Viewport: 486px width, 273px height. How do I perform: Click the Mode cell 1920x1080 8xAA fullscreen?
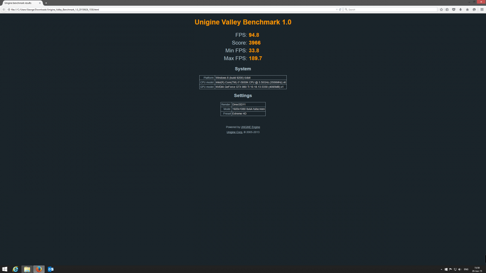[x=248, y=109]
